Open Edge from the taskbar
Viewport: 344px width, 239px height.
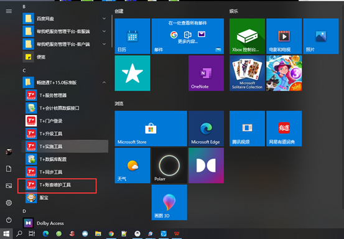(45, 234)
